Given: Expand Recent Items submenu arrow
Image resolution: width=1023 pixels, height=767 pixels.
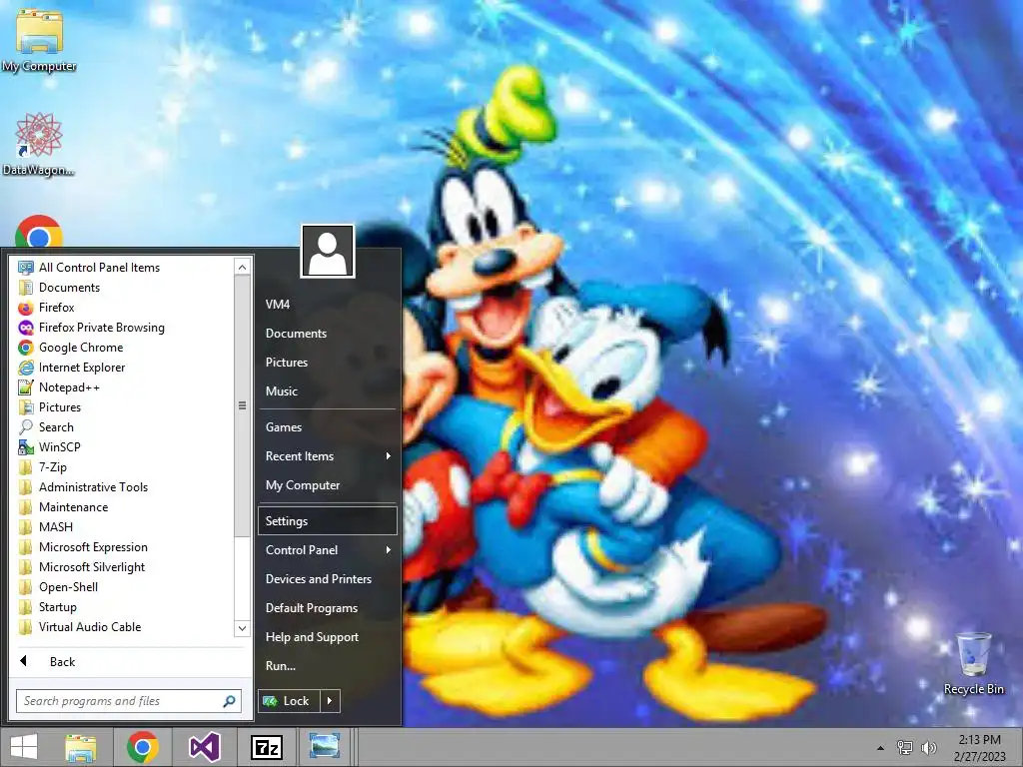Looking at the screenshot, I should [389, 455].
